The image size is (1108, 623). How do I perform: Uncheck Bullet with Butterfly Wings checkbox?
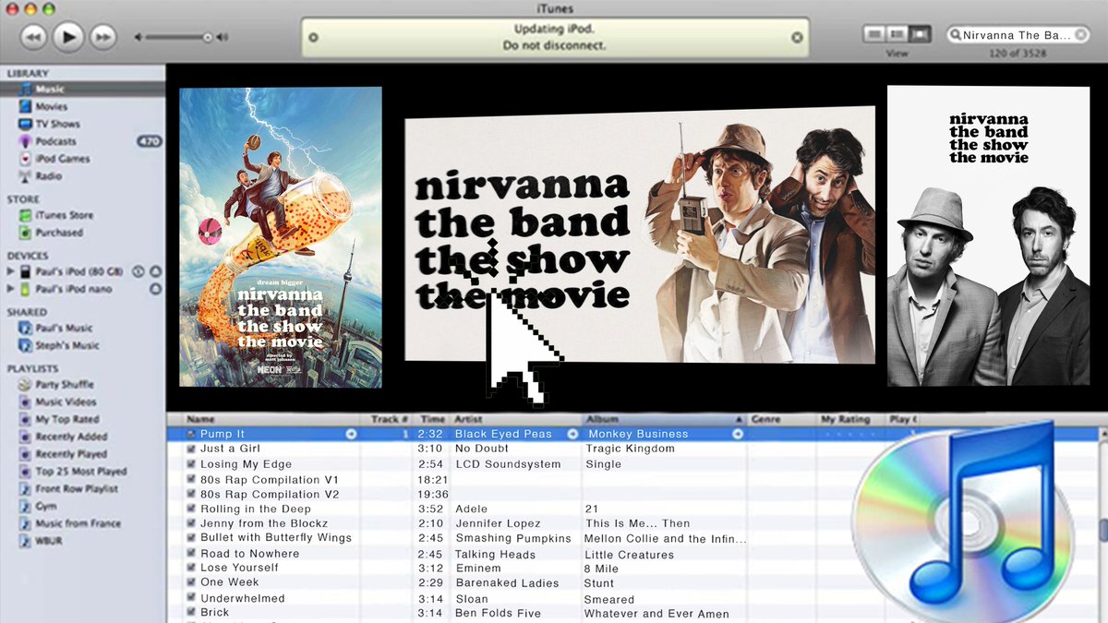click(191, 538)
